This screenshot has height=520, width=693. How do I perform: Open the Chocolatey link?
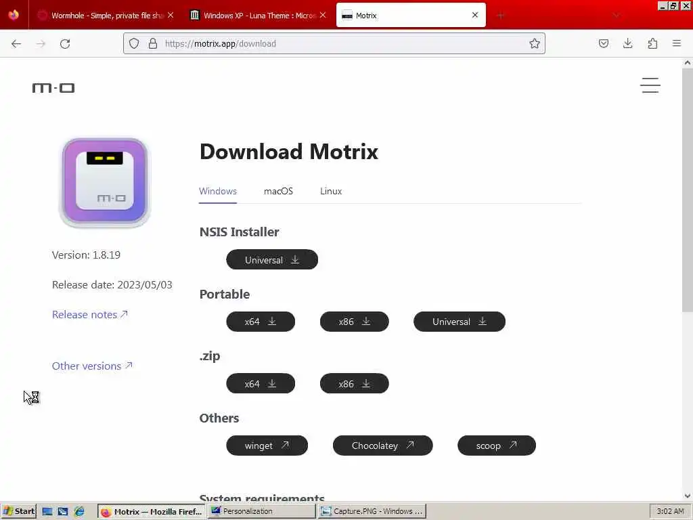point(383,446)
